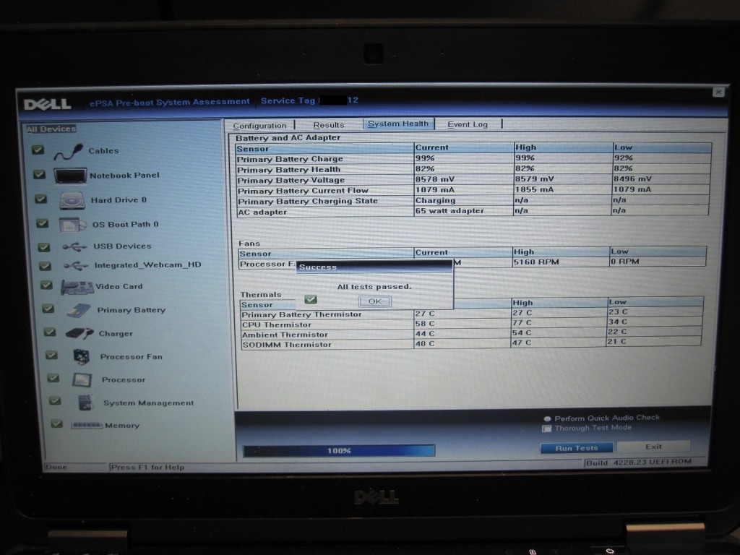
Task: Close the ePSA assessment window
Action: pos(718,92)
